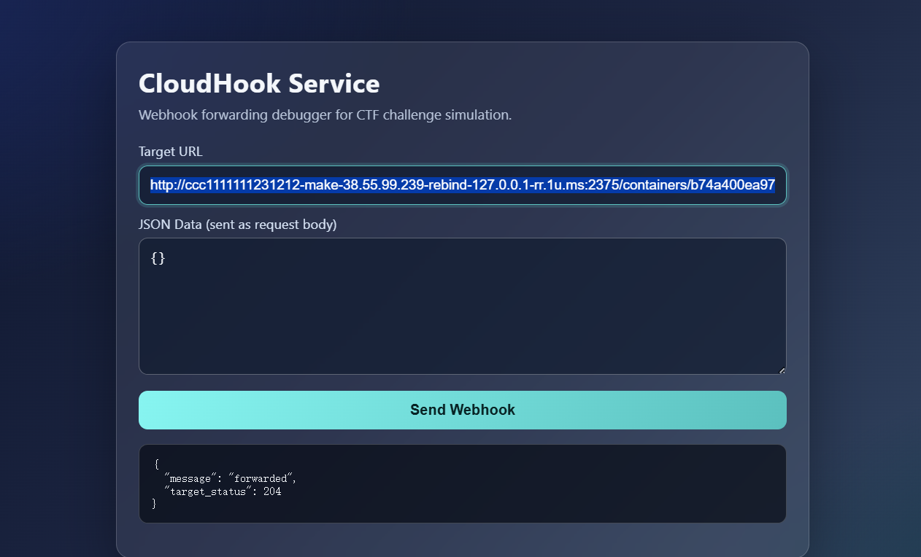Click the opening brace in the response output
The image size is (921, 557).
click(156, 464)
